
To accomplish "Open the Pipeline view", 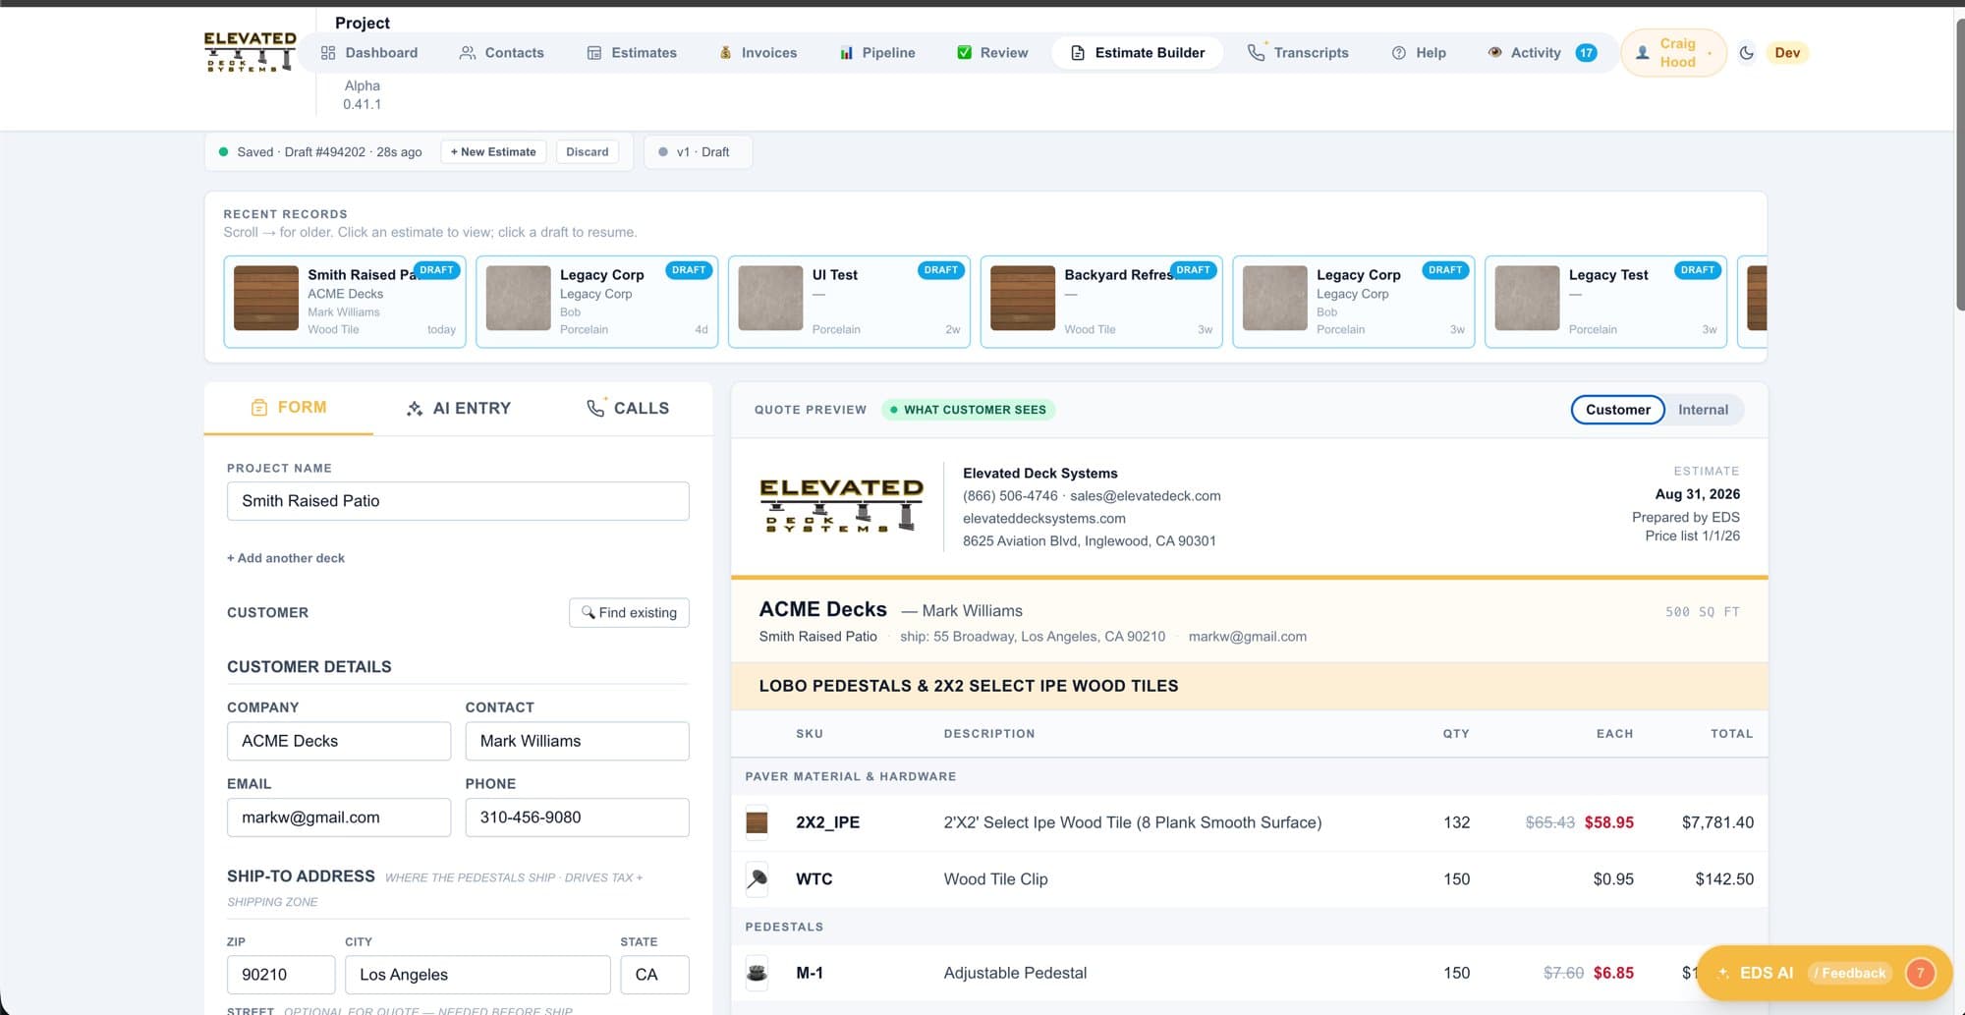I will point(877,53).
